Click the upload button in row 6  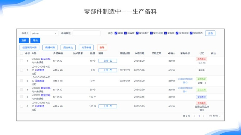[x=108, y=106]
